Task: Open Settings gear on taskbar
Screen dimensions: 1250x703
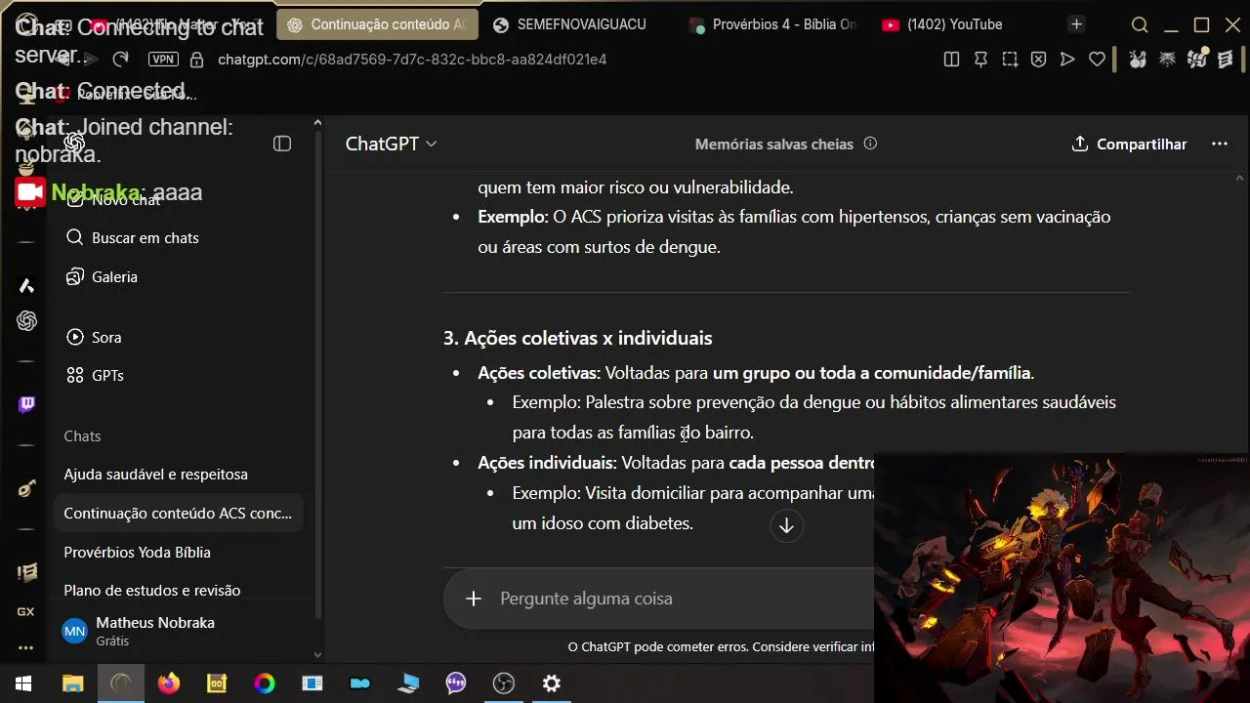Action: pyautogui.click(x=552, y=683)
